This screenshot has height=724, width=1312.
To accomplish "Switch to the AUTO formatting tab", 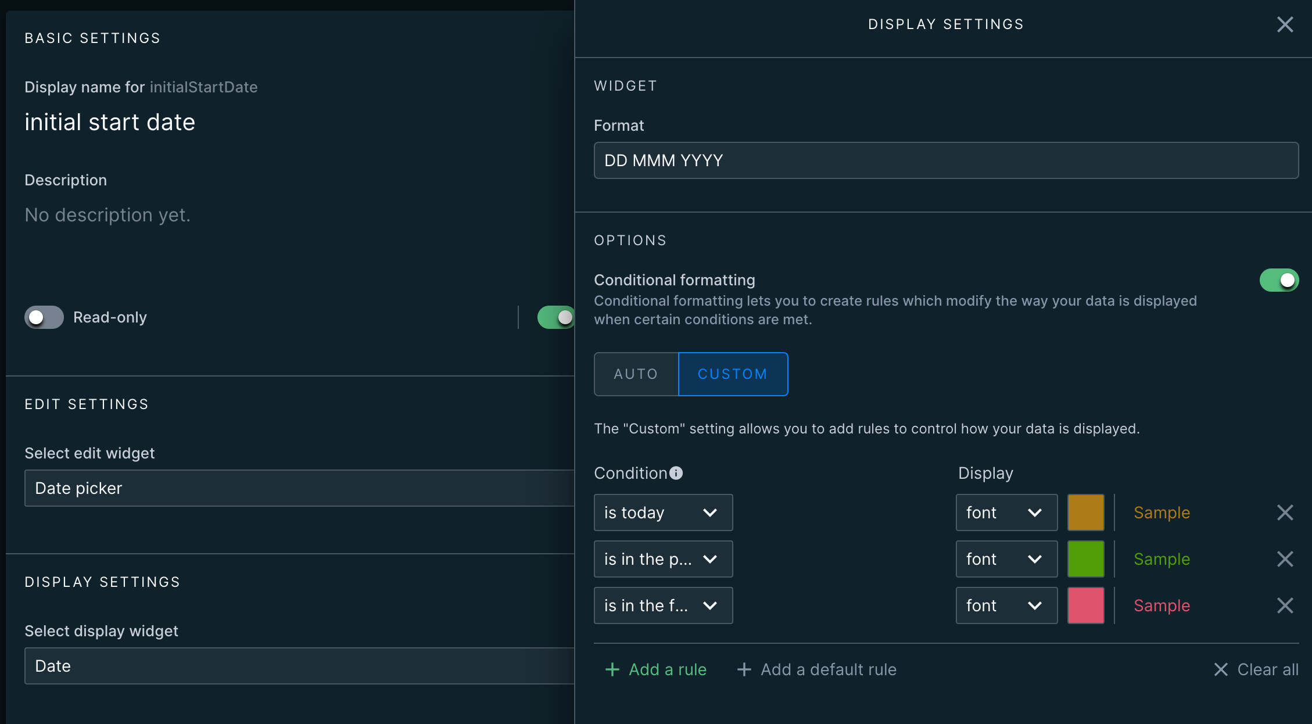I will click(636, 374).
